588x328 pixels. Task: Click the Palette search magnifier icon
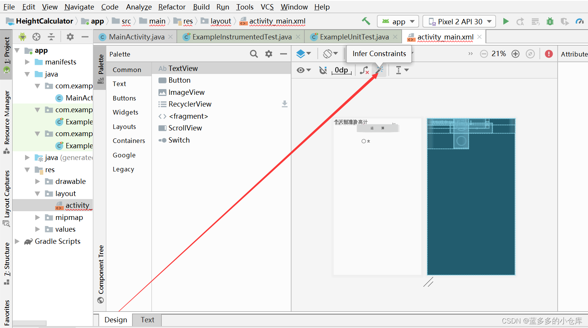pos(254,54)
